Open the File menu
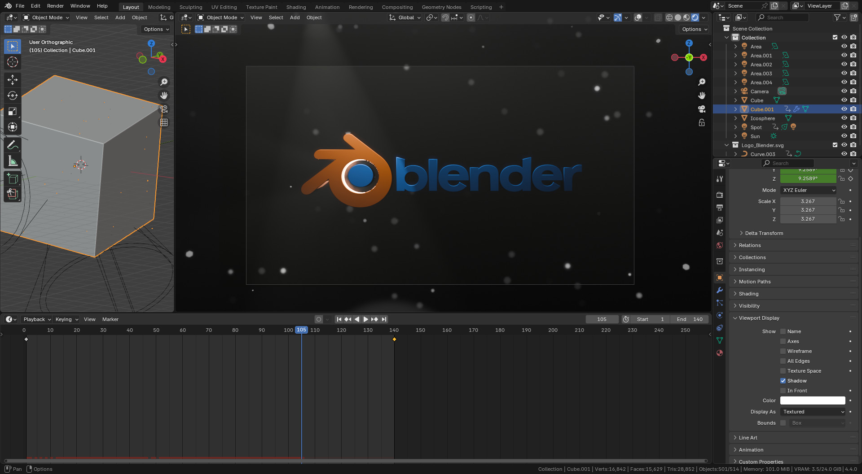The width and height of the screenshot is (862, 474). 20,6
